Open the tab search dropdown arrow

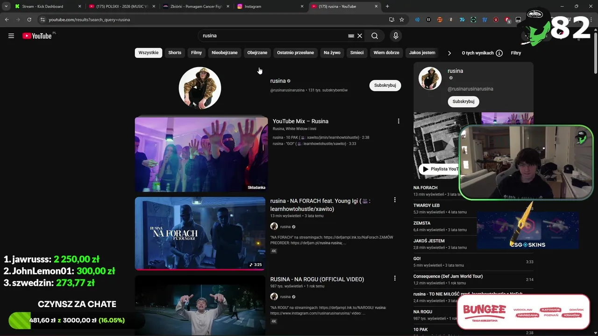click(x=6, y=6)
